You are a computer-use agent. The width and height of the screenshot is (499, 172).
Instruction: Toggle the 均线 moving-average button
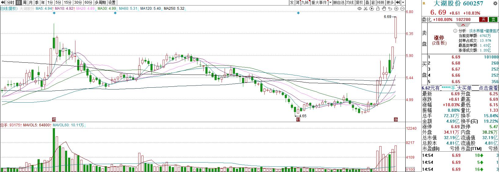[x=350, y=2]
